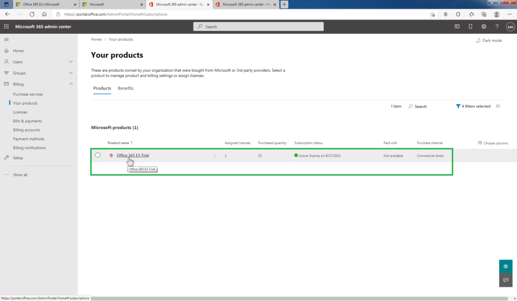Open more actions for Office 365 E3 Trial
The height and width of the screenshot is (301, 517).
215,155
